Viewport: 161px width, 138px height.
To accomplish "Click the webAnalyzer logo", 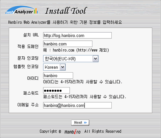I will 22,10.
